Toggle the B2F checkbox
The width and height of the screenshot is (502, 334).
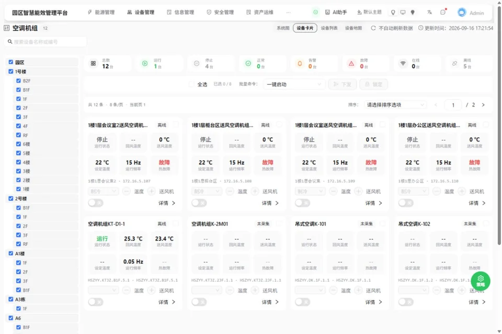tap(18, 80)
